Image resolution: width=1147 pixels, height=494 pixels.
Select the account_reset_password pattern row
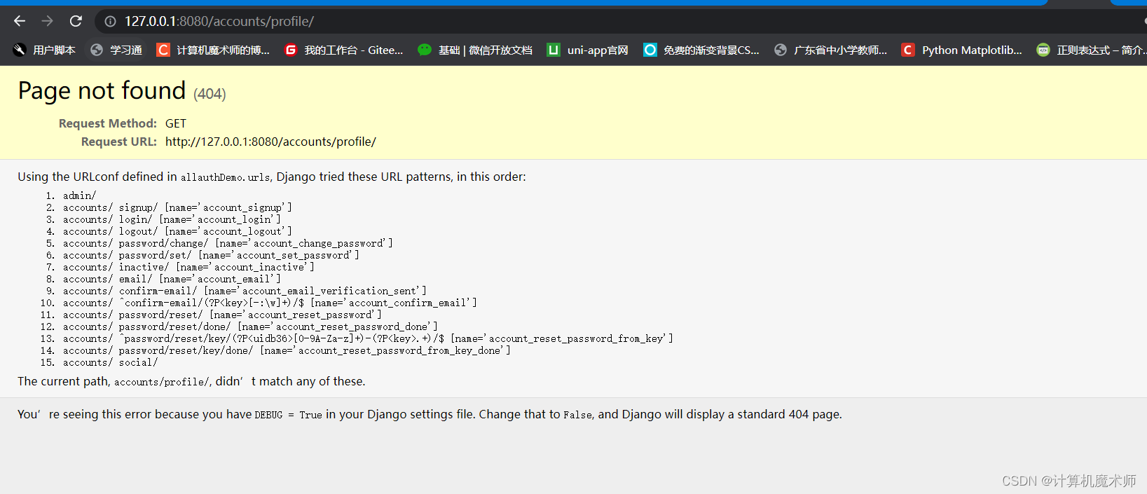222,315
